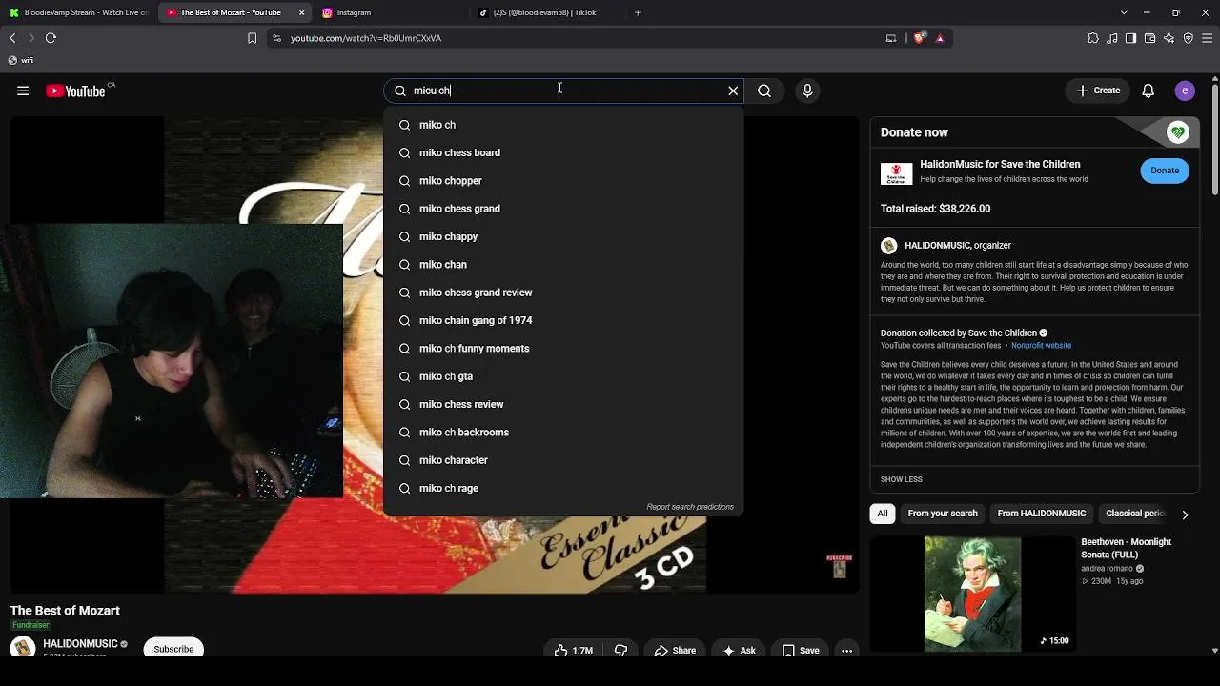Select the From your search chip
This screenshot has height=686, width=1220.
[943, 514]
